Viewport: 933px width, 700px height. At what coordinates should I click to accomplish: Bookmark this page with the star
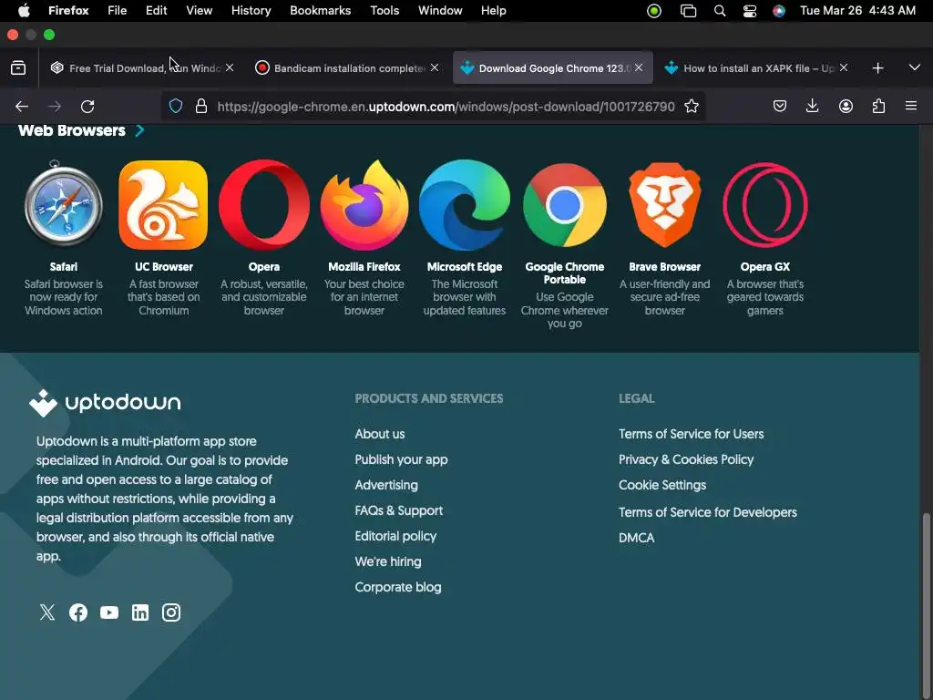pyautogui.click(x=691, y=107)
